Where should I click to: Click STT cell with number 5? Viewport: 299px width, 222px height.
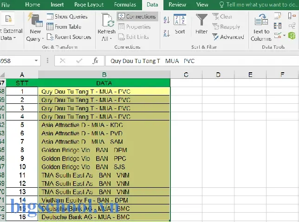22,125
